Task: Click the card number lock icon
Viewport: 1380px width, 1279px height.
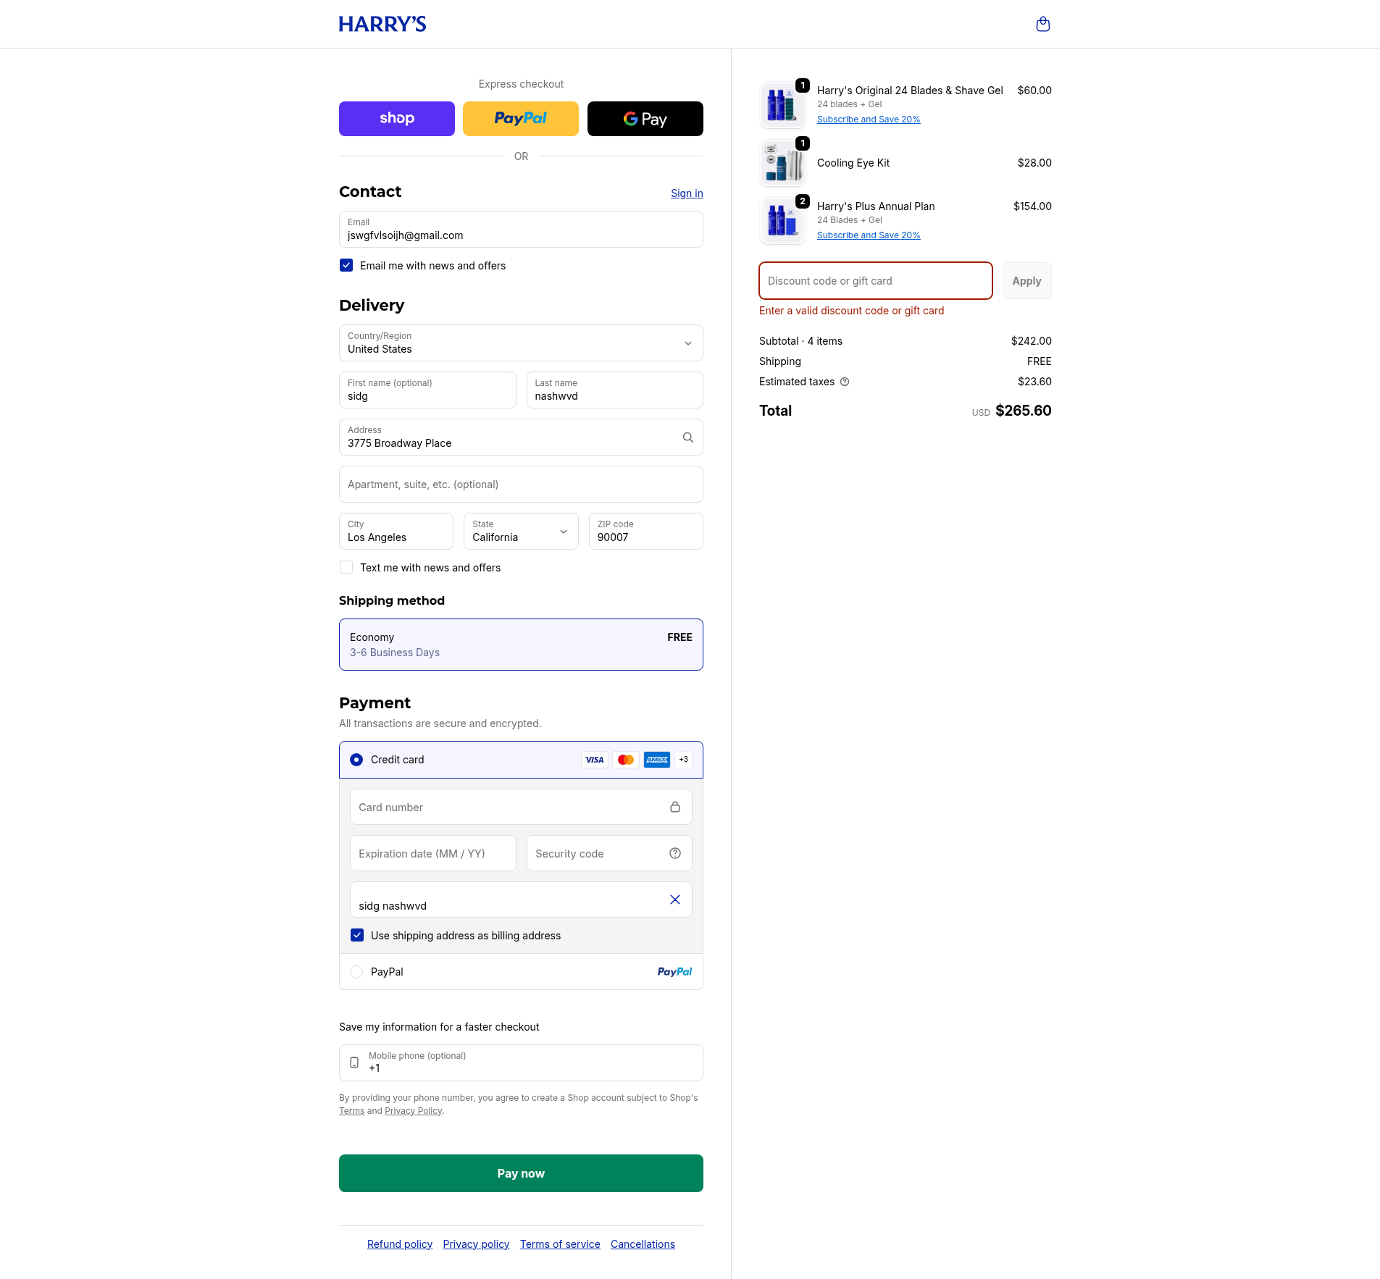Action: click(674, 807)
